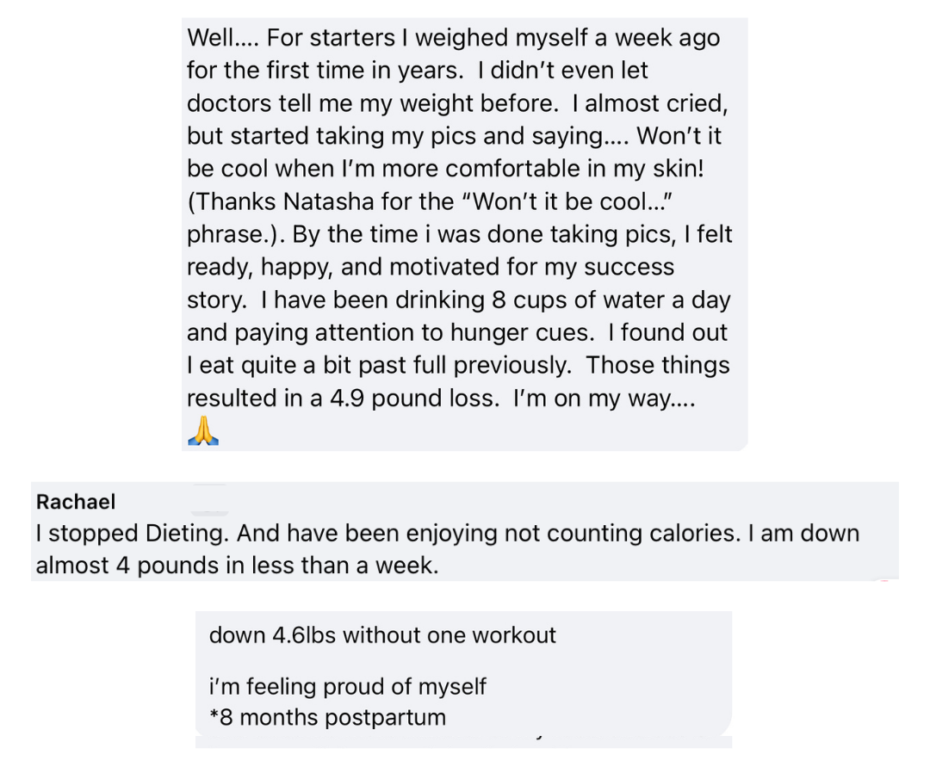Click the 'down 4.6lbs without one workout' message
930x779 pixels.
[x=382, y=635]
